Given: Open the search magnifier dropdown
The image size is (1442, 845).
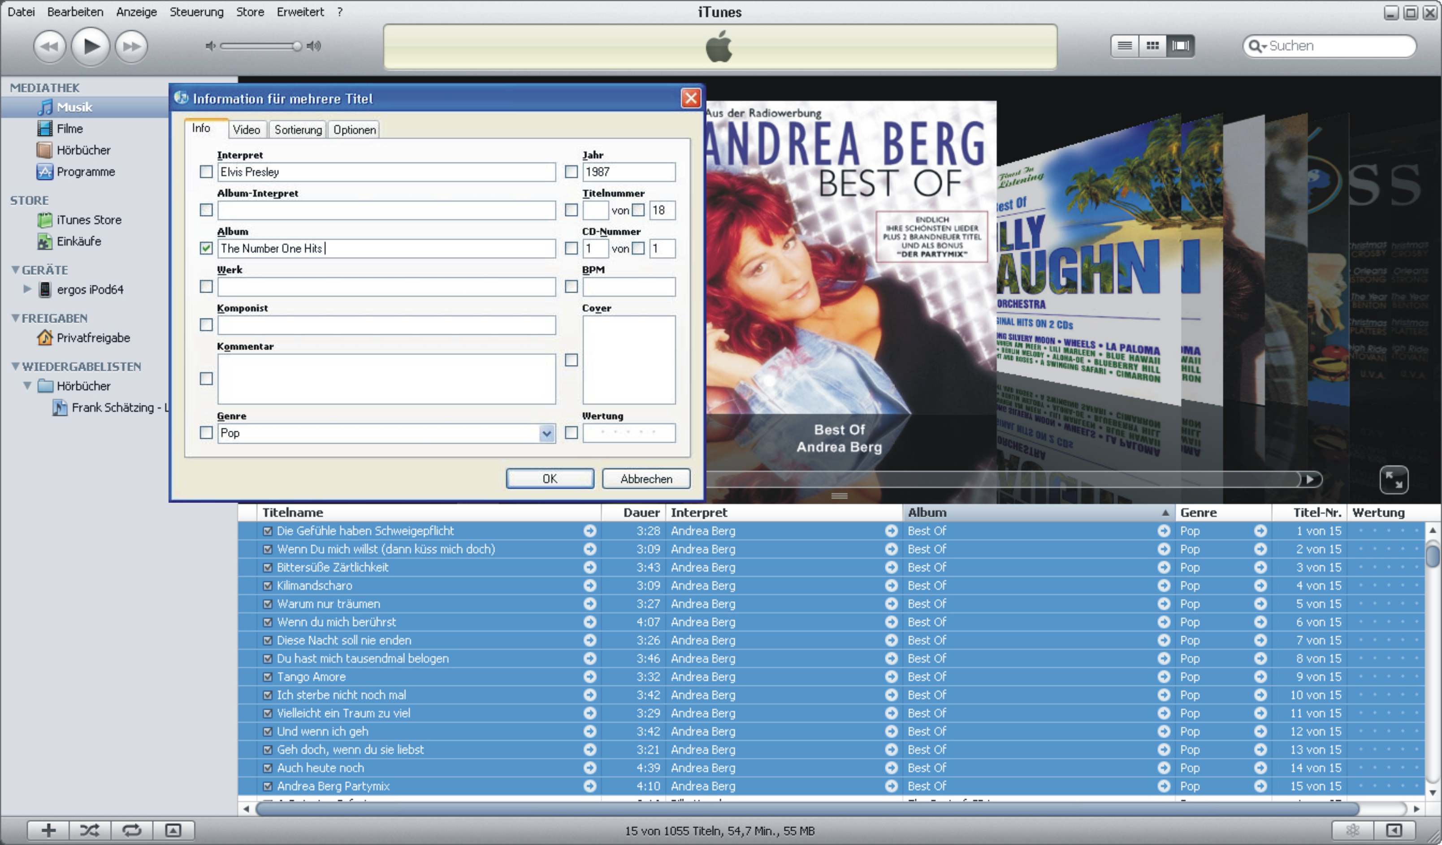Looking at the screenshot, I should (x=1257, y=46).
